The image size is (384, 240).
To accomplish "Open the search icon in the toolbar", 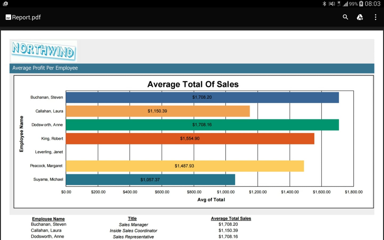I will click(x=345, y=17).
